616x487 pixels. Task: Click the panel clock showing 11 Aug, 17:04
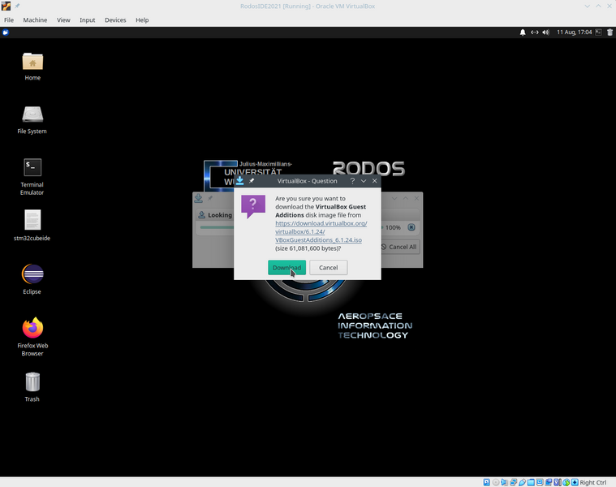point(574,32)
